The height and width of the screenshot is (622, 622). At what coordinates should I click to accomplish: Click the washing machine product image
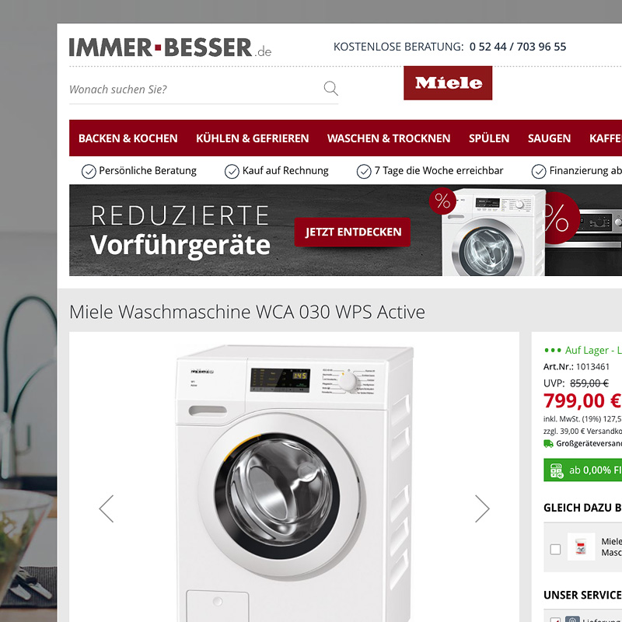point(295,483)
